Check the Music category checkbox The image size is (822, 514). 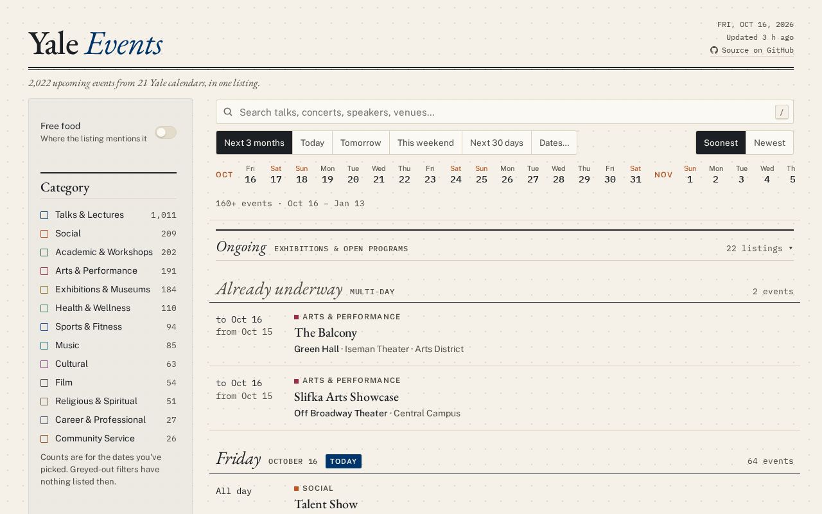coord(44,346)
